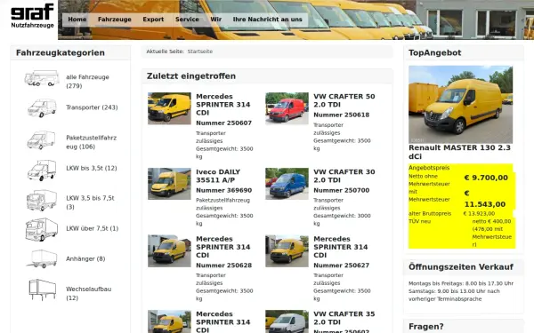Click alter Bruttopreis € 13.923,00 value

pos(479,213)
